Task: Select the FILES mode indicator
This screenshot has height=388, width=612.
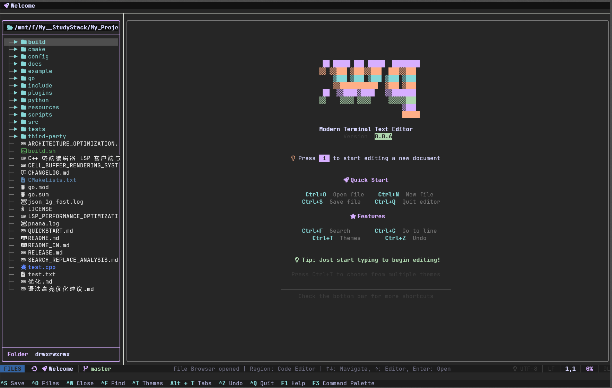Action: point(12,369)
